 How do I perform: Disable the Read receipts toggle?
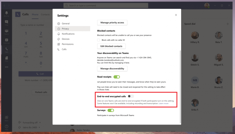coord(117,77)
